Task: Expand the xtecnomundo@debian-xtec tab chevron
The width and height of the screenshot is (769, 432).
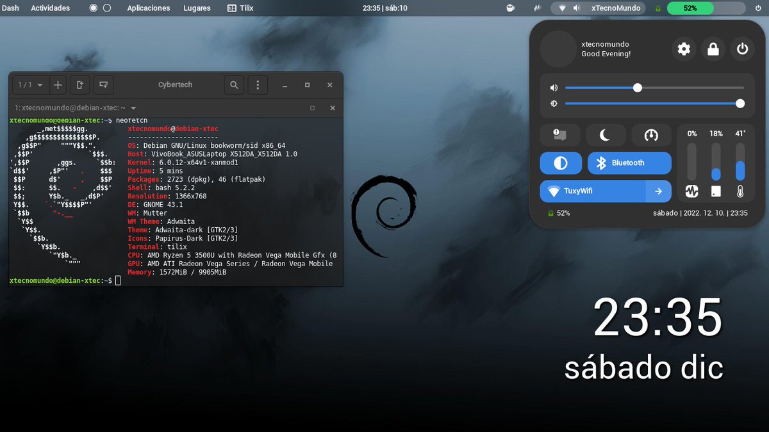Action: click(133, 108)
